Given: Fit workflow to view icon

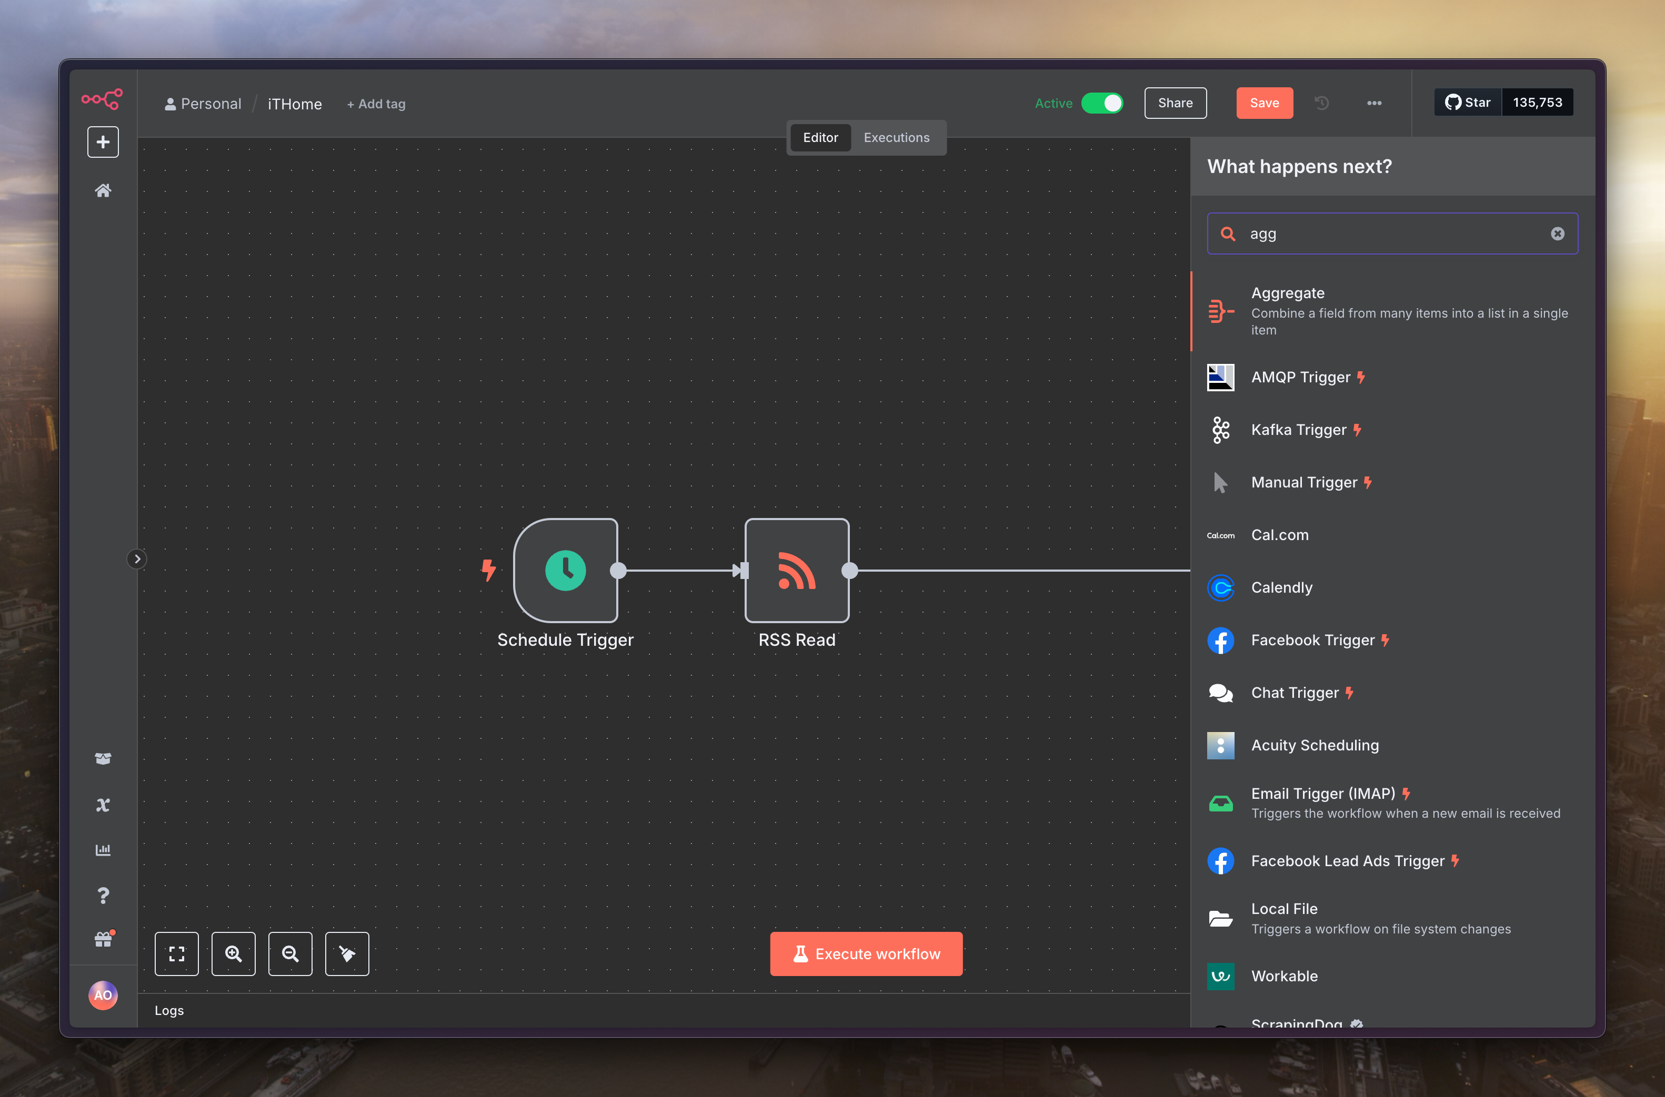Looking at the screenshot, I should 176,953.
